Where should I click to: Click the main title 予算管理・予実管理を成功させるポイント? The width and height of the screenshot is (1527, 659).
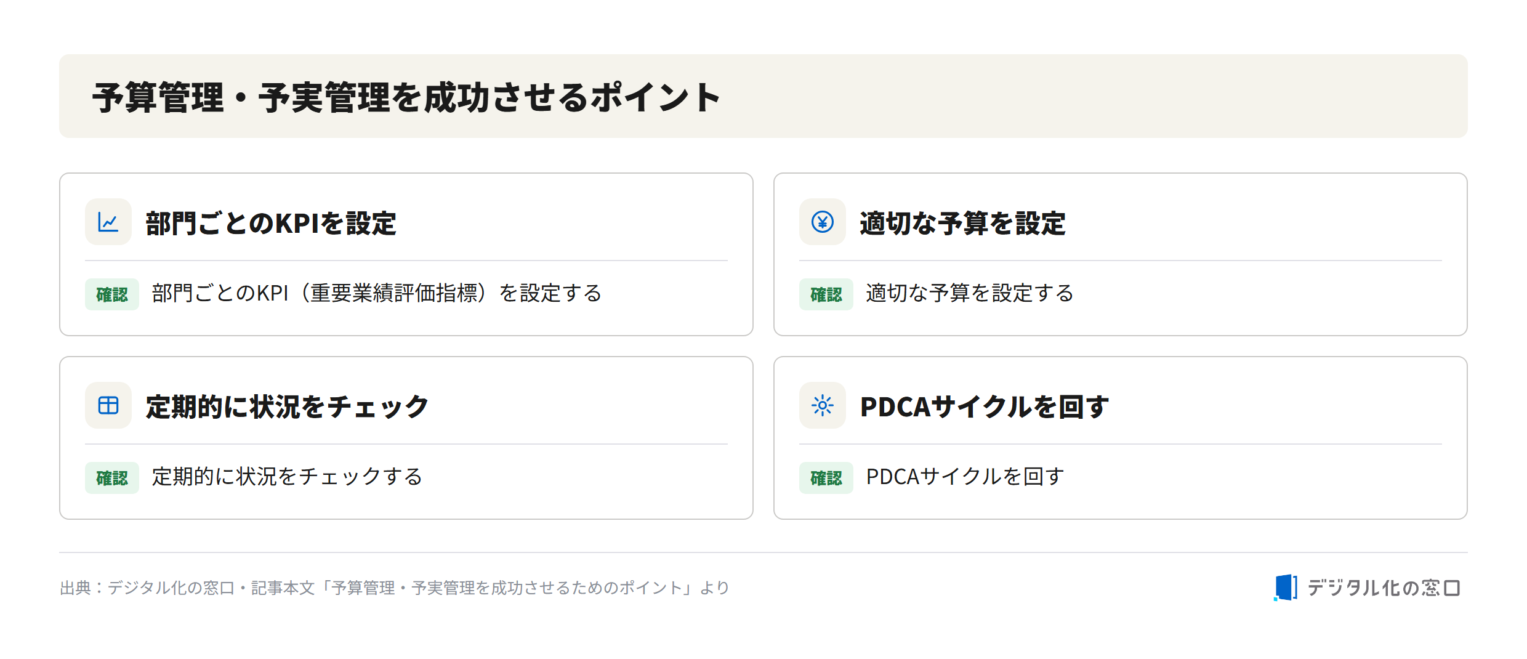point(406,97)
